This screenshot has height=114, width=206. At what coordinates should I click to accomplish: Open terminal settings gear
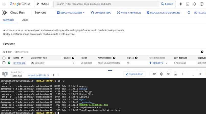coord(162,74)
